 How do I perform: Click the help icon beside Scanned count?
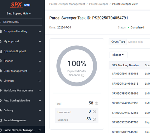click(94, 119)
